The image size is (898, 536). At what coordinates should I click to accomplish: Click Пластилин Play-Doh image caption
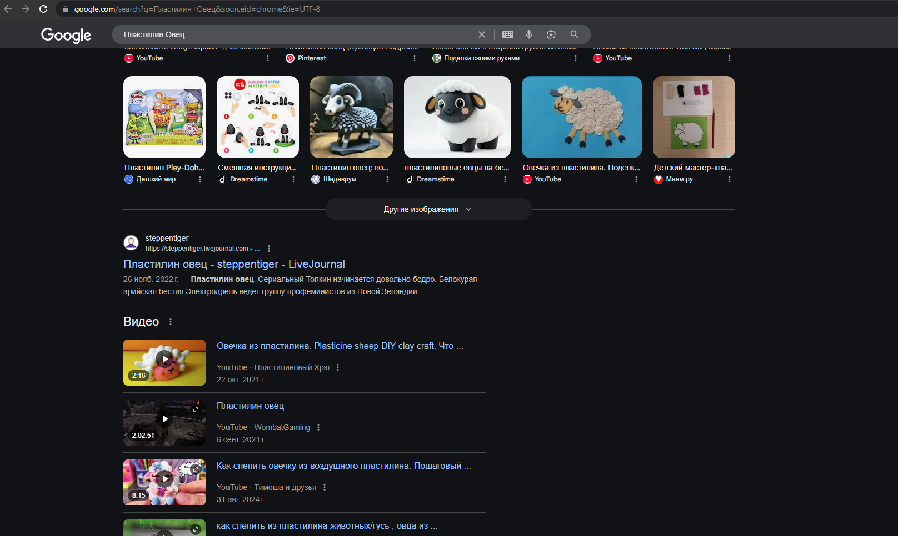click(x=164, y=168)
